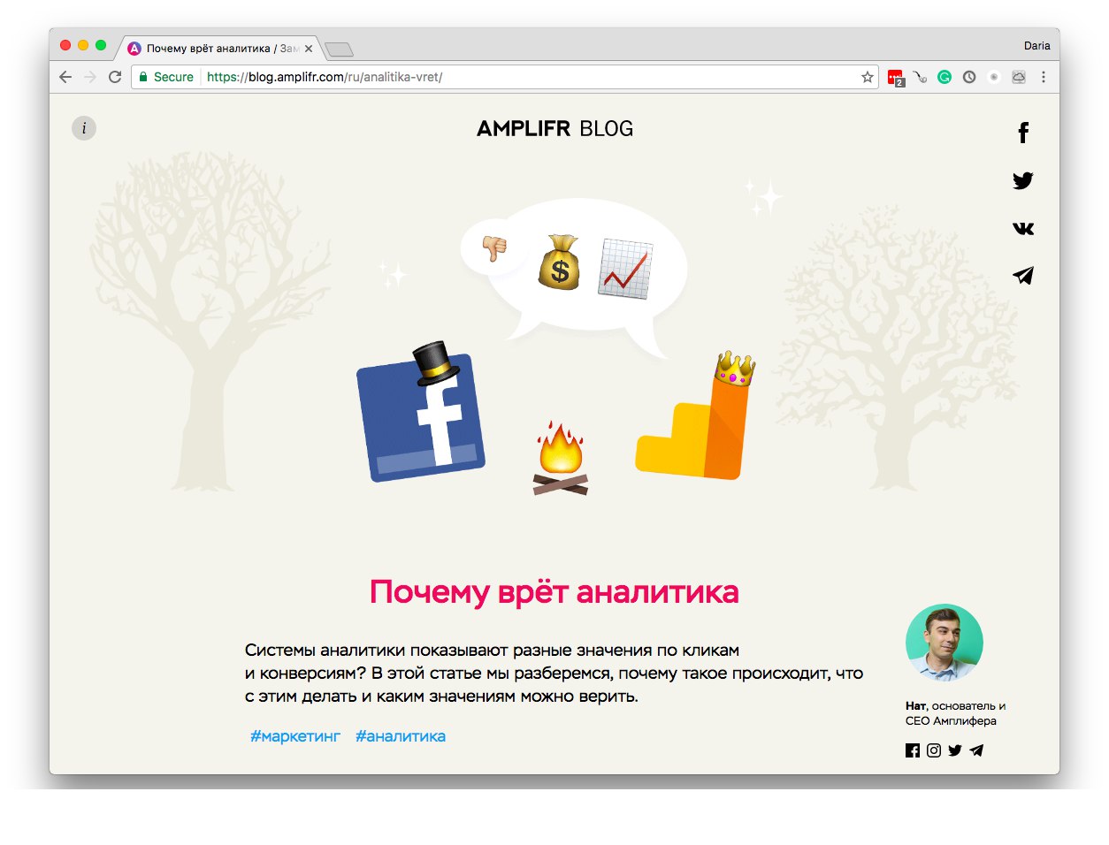This screenshot has height=845, width=1109.
Task: Open the author's Twitter profile icon
Action: point(955,750)
